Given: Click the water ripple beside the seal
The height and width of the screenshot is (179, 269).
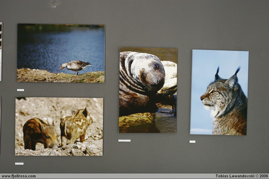Looking at the screenshot, I should (164, 112).
